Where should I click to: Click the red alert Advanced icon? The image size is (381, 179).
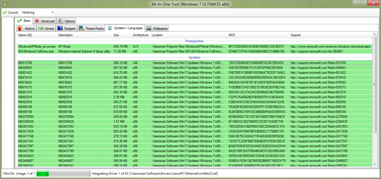tap(37, 21)
